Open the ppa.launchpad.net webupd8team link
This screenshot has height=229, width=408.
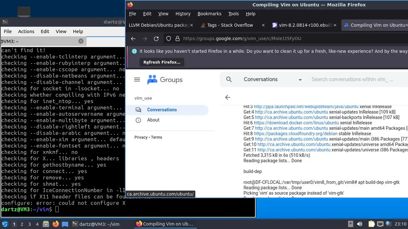click(x=306, y=107)
